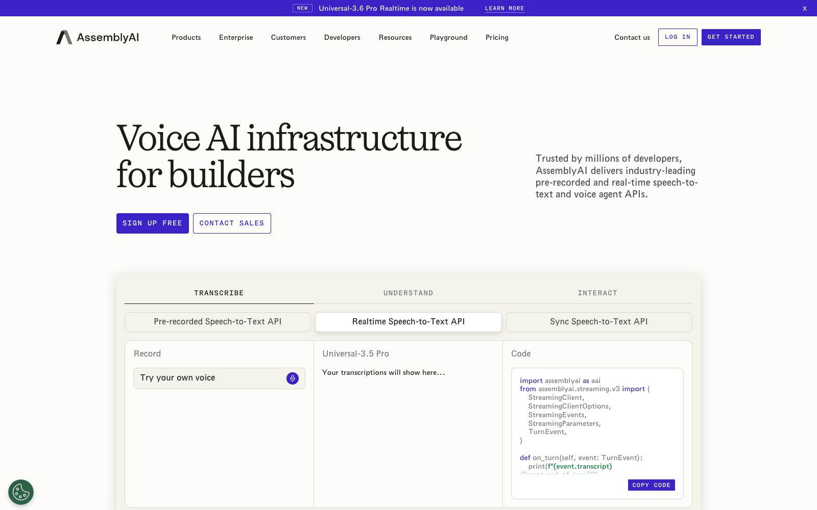The height and width of the screenshot is (510, 817).
Task: Select Pre-recorded Speech-to-Text API option
Action: tap(218, 322)
